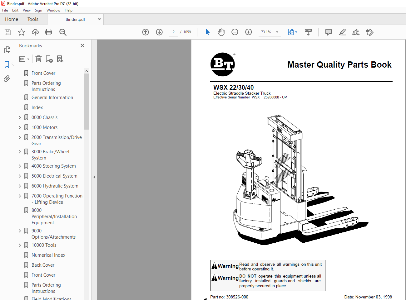Go to previous page arrow
Viewport: 406px width, 300px height.
(x=146, y=32)
